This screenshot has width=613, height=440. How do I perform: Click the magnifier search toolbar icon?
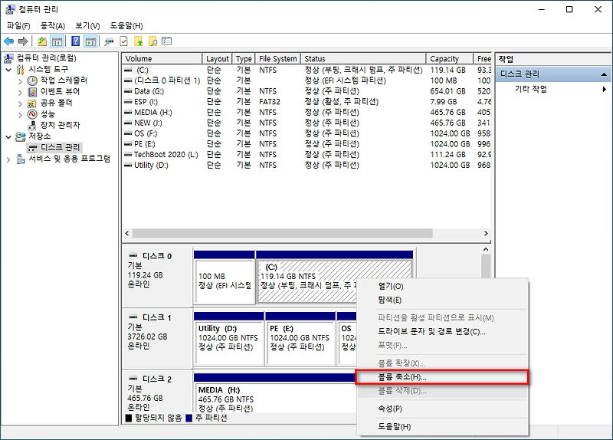point(152,41)
